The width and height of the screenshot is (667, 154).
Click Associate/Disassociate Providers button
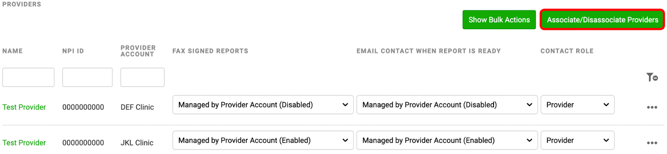tap(602, 20)
